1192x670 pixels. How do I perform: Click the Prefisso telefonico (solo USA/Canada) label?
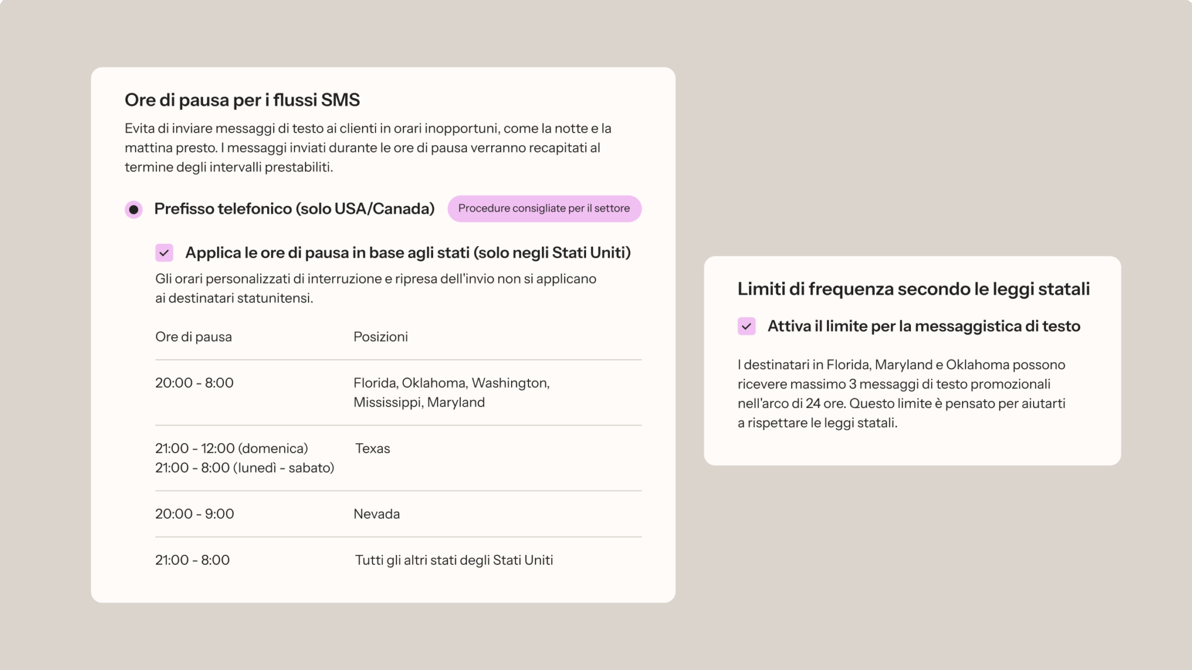point(294,209)
